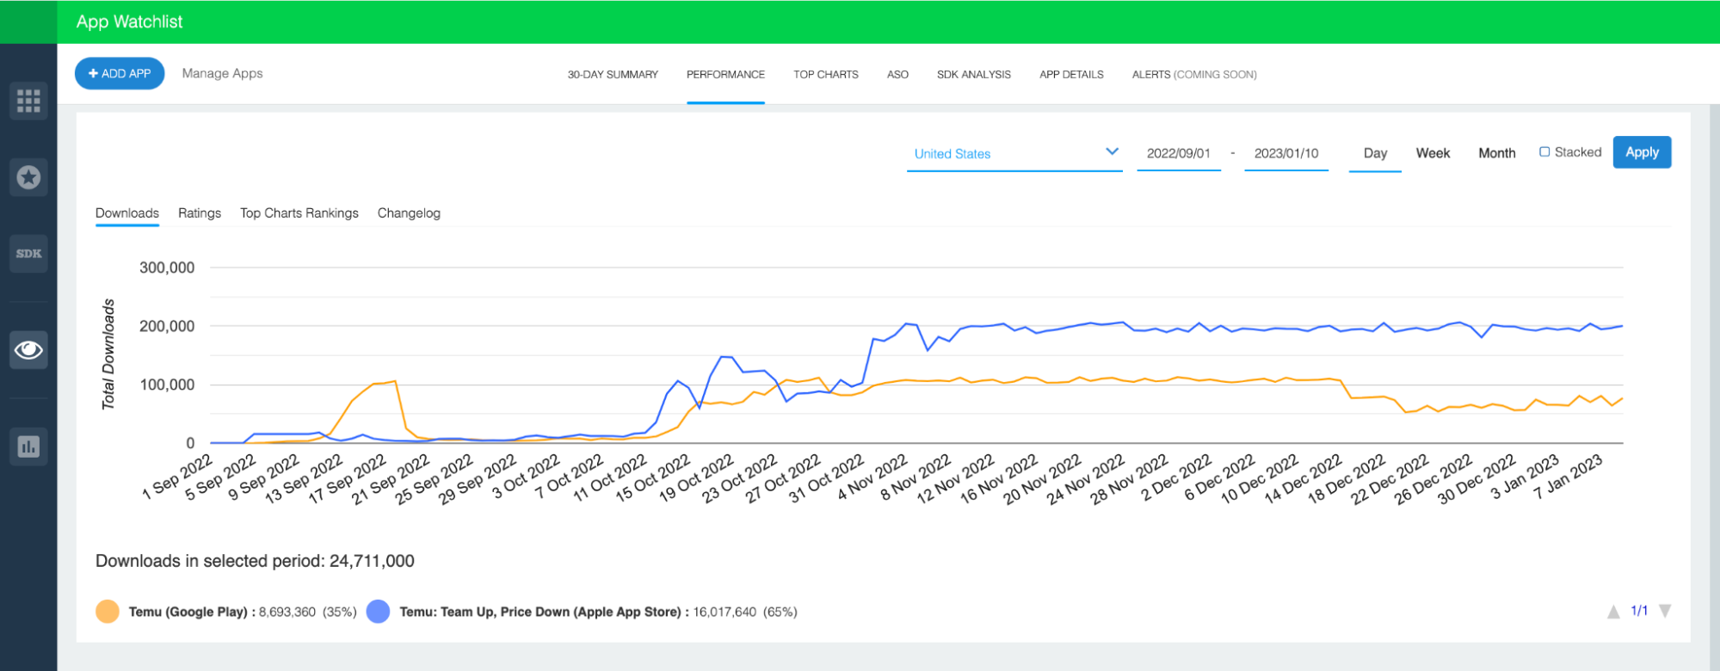The image size is (1720, 671).
Task: Open the SDK sidebar icon
Action: [28, 254]
